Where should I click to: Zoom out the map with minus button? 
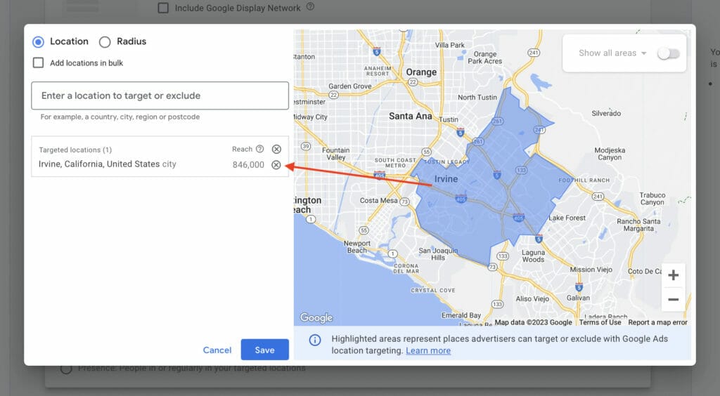(673, 300)
